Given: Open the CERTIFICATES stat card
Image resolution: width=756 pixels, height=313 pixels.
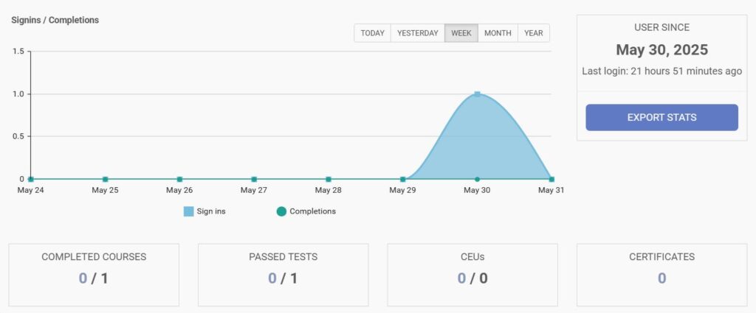Looking at the screenshot, I should pos(661,275).
